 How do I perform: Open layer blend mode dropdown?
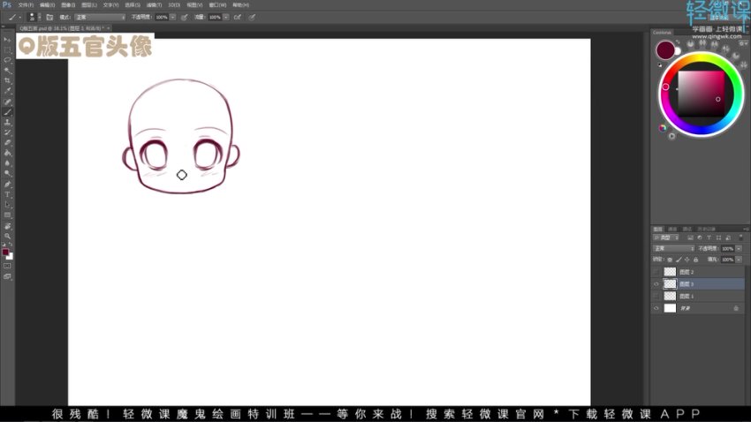coord(673,249)
